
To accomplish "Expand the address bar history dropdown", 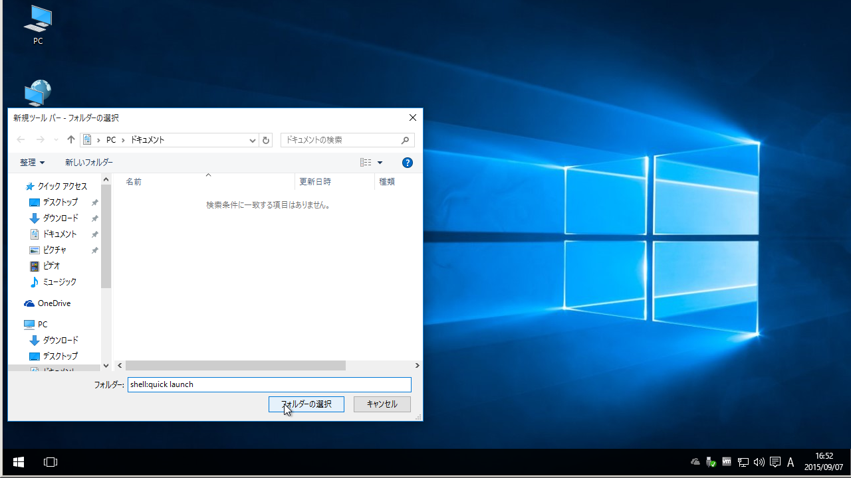I will (253, 140).
